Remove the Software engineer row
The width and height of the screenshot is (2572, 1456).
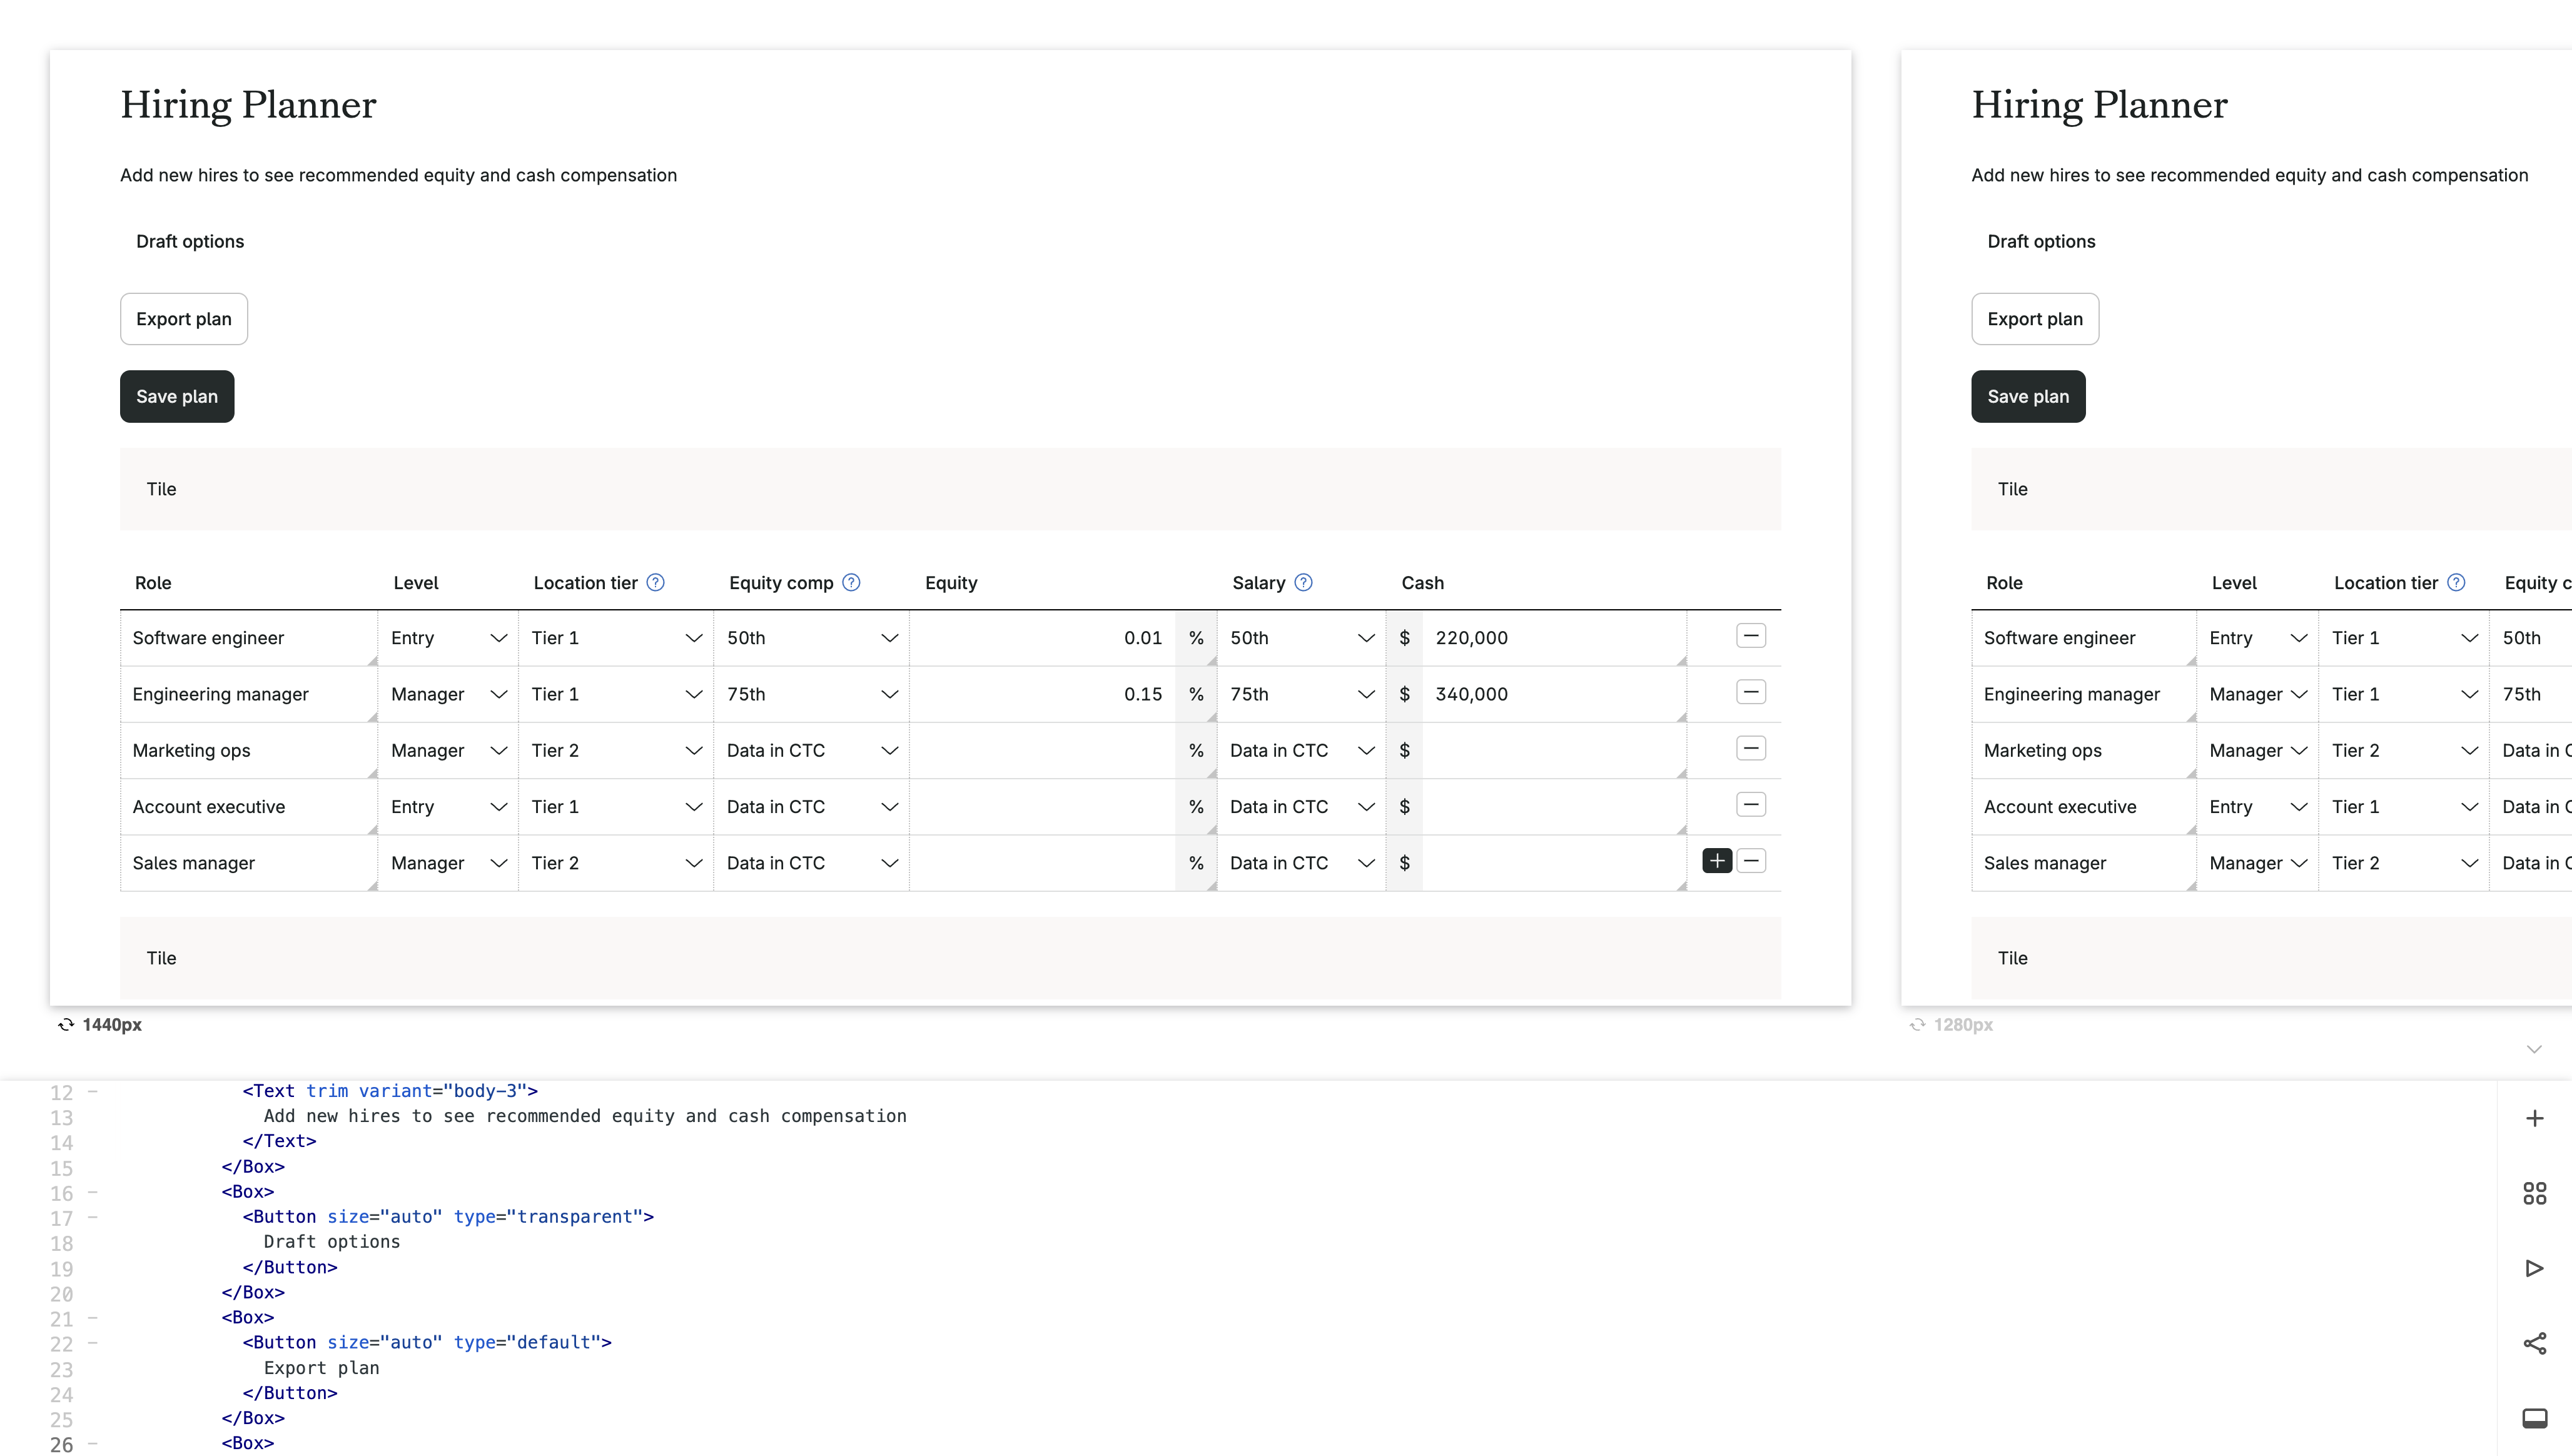(x=1751, y=636)
